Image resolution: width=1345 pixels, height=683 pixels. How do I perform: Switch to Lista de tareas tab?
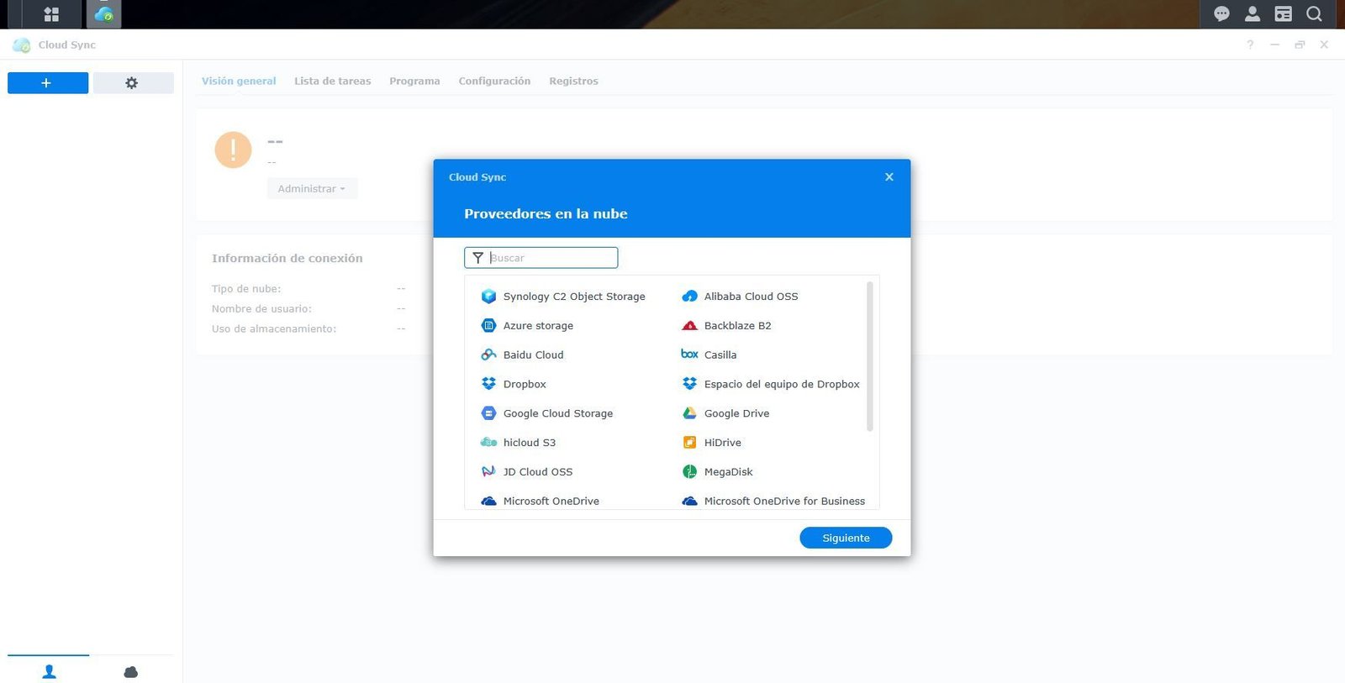pos(332,81)
